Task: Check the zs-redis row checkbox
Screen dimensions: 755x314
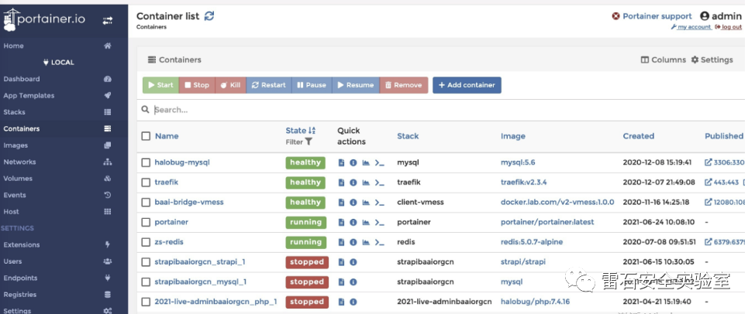Action: point(146,243)
